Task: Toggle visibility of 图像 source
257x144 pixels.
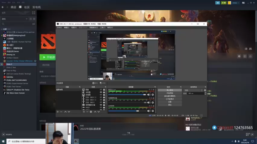Action: point(101,90)
